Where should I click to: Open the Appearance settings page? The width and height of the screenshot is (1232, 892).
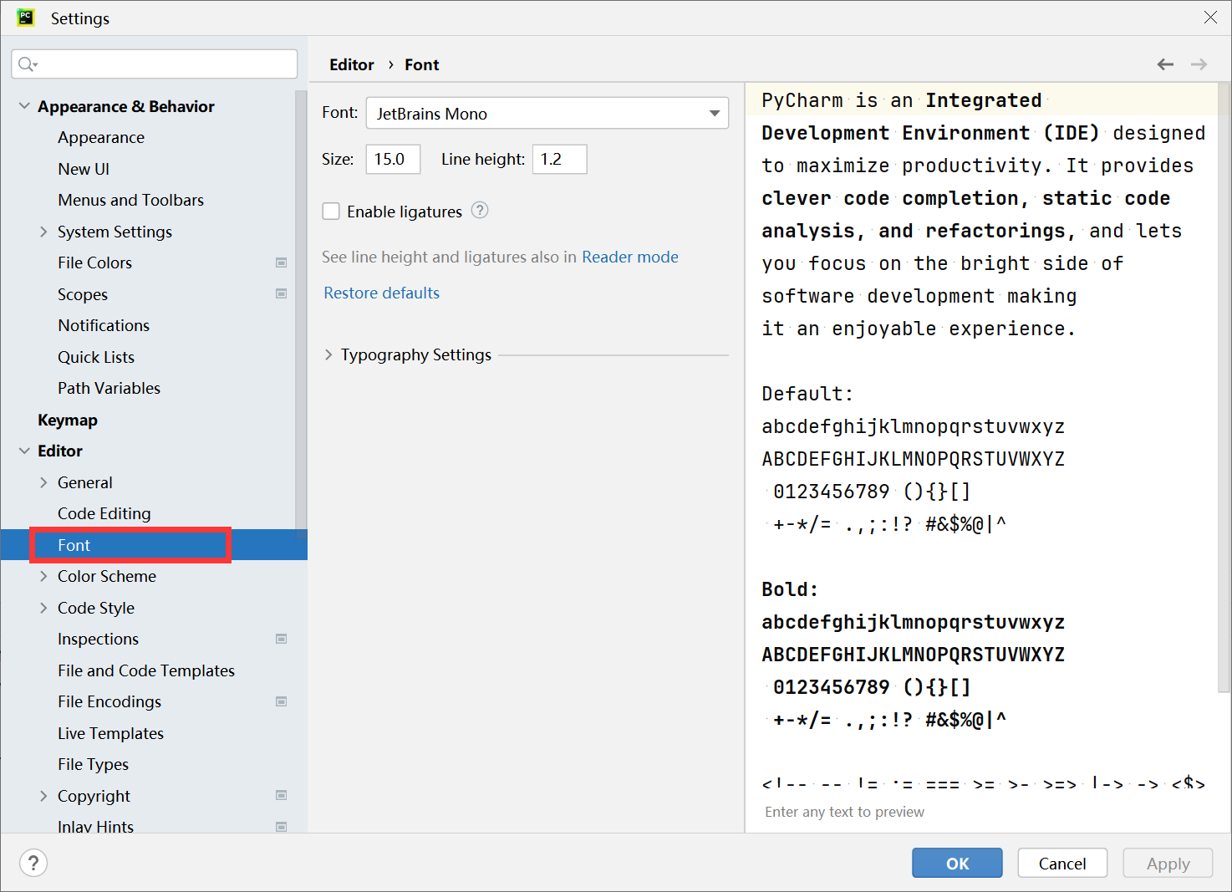click(x=101, y=137)
